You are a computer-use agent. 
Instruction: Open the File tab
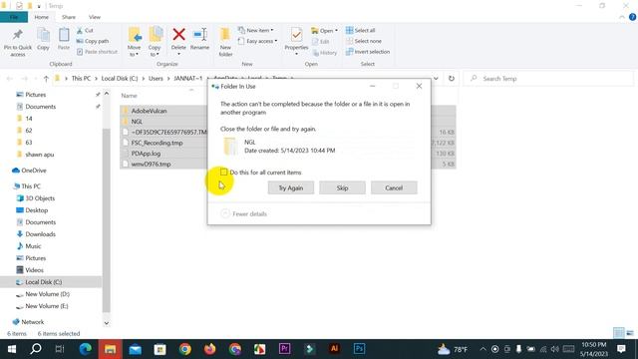[x=14, y=17]
